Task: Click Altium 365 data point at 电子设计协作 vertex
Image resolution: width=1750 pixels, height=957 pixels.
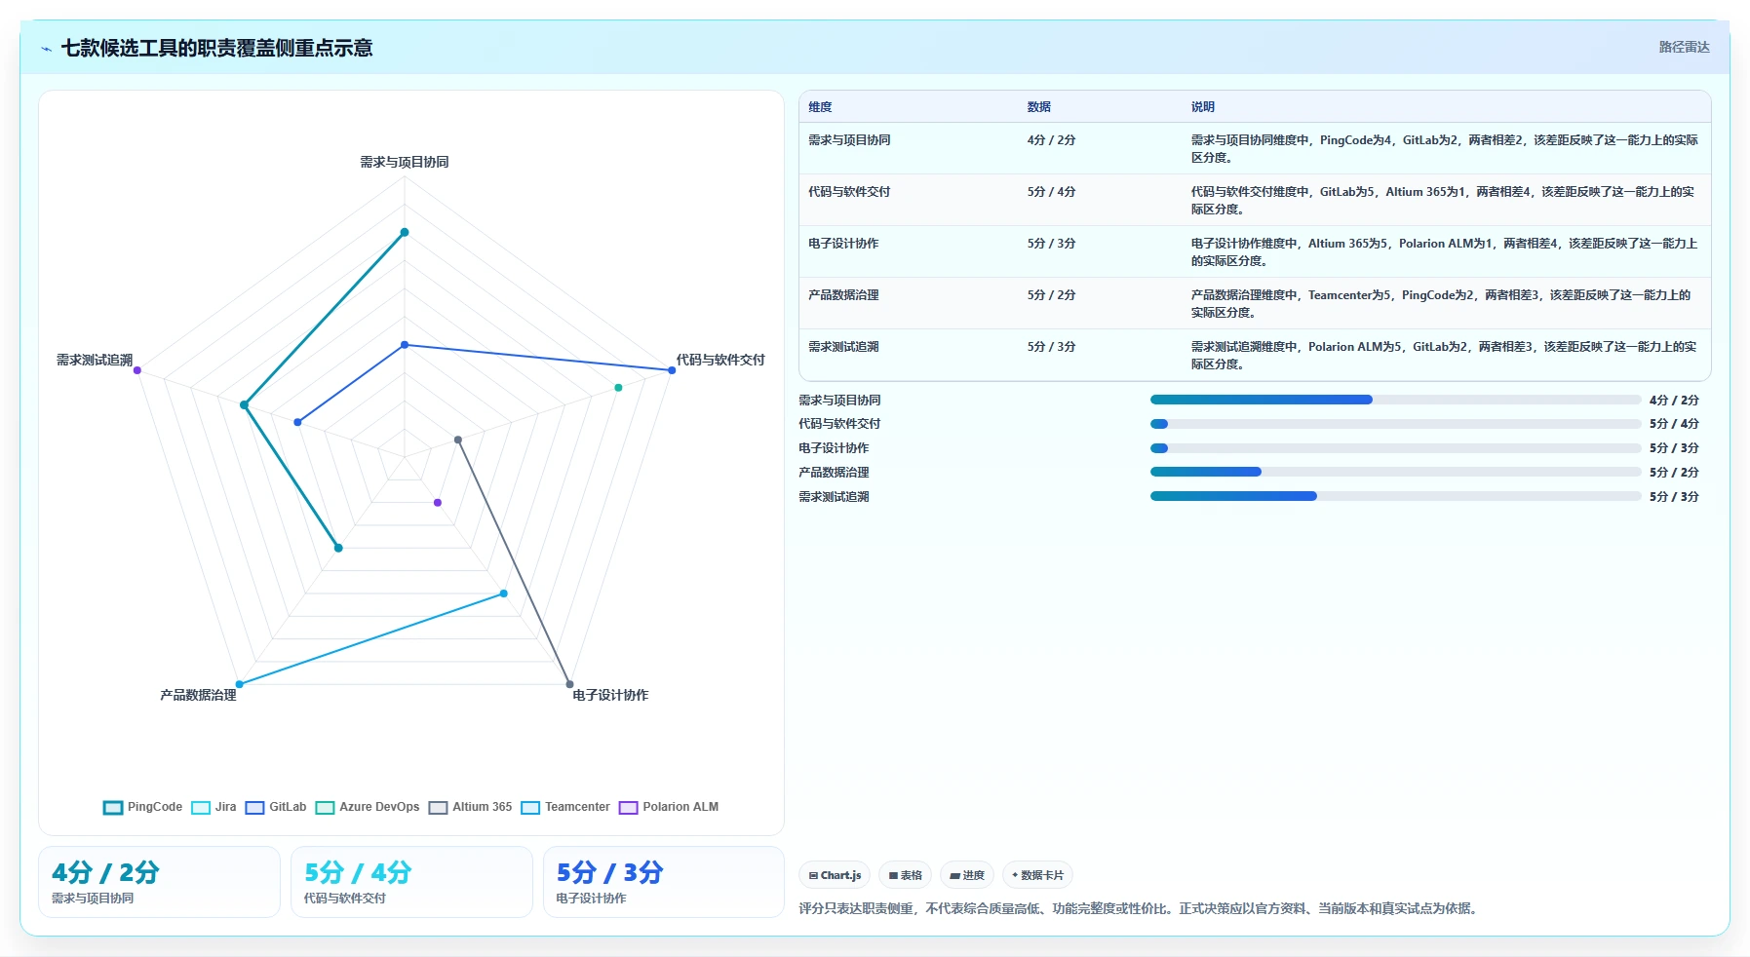Action: (x=569, y=684)
